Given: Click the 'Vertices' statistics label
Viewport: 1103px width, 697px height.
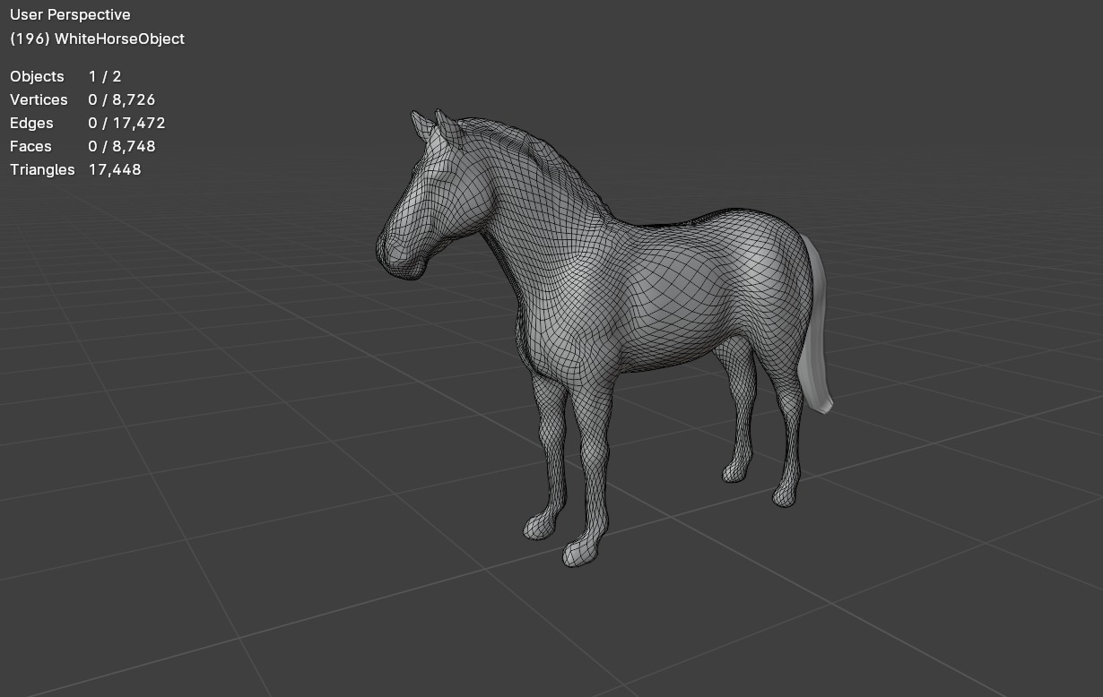Looking at the screenshot, I should point(39,99).
